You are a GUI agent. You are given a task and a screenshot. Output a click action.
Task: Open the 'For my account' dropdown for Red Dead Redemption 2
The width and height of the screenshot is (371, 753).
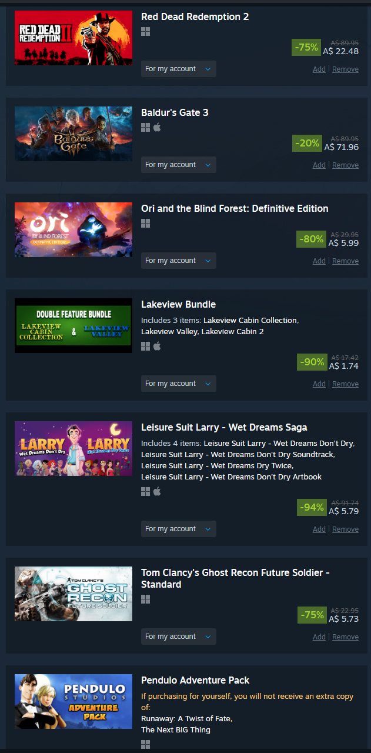(179, 69)
